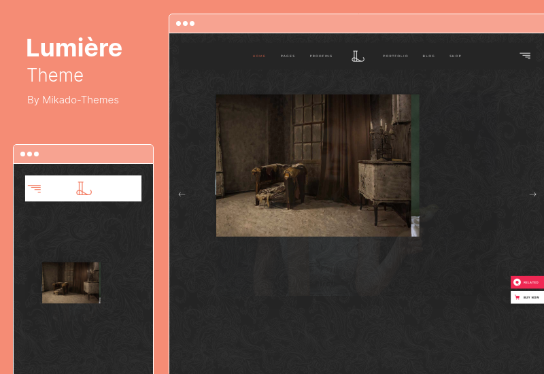
Task: Click the small room photo in mobile preview
Action: click(x=71, y=283)
